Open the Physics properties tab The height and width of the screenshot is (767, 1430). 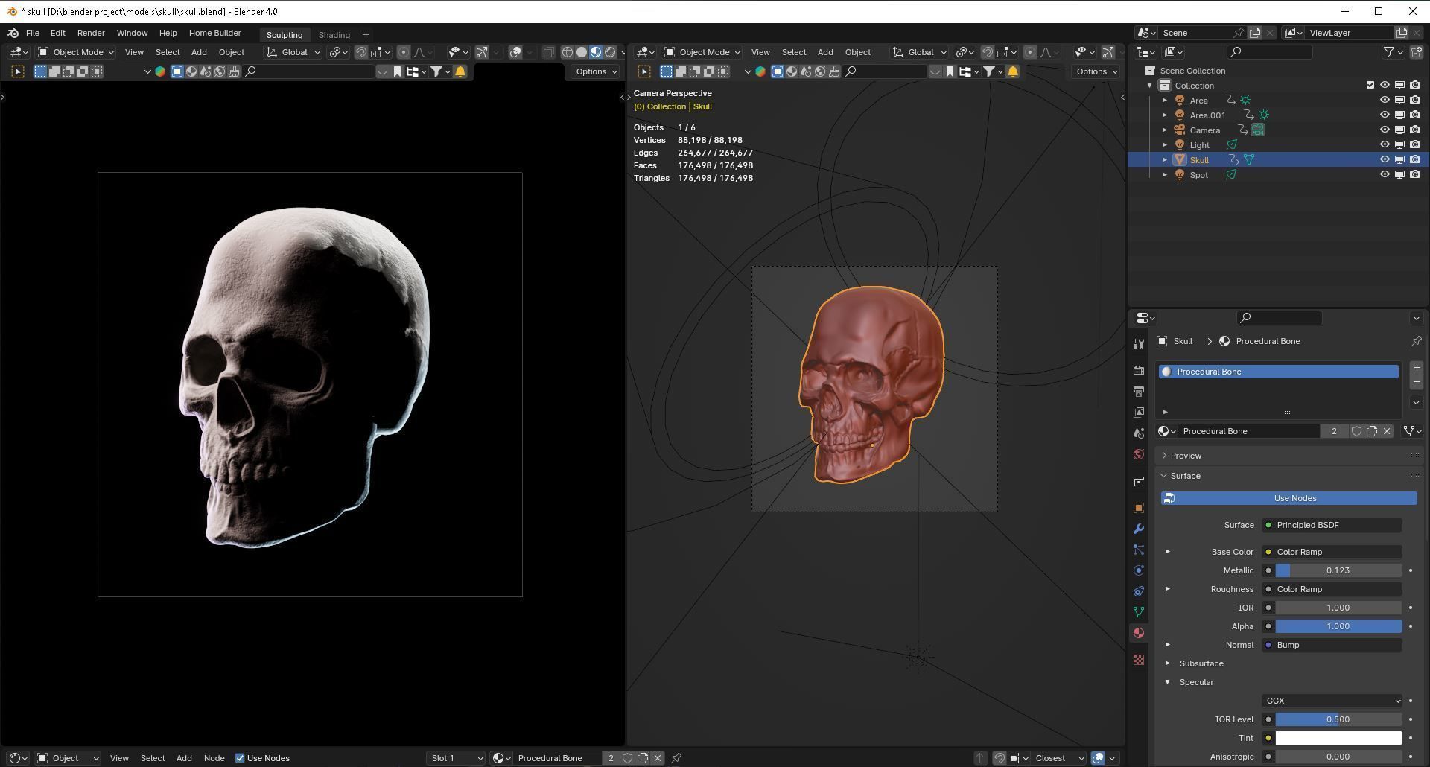tap(1138, 570)
